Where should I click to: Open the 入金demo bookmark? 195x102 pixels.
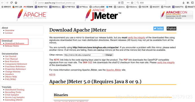pyautogui.click(x=119, y=7)
